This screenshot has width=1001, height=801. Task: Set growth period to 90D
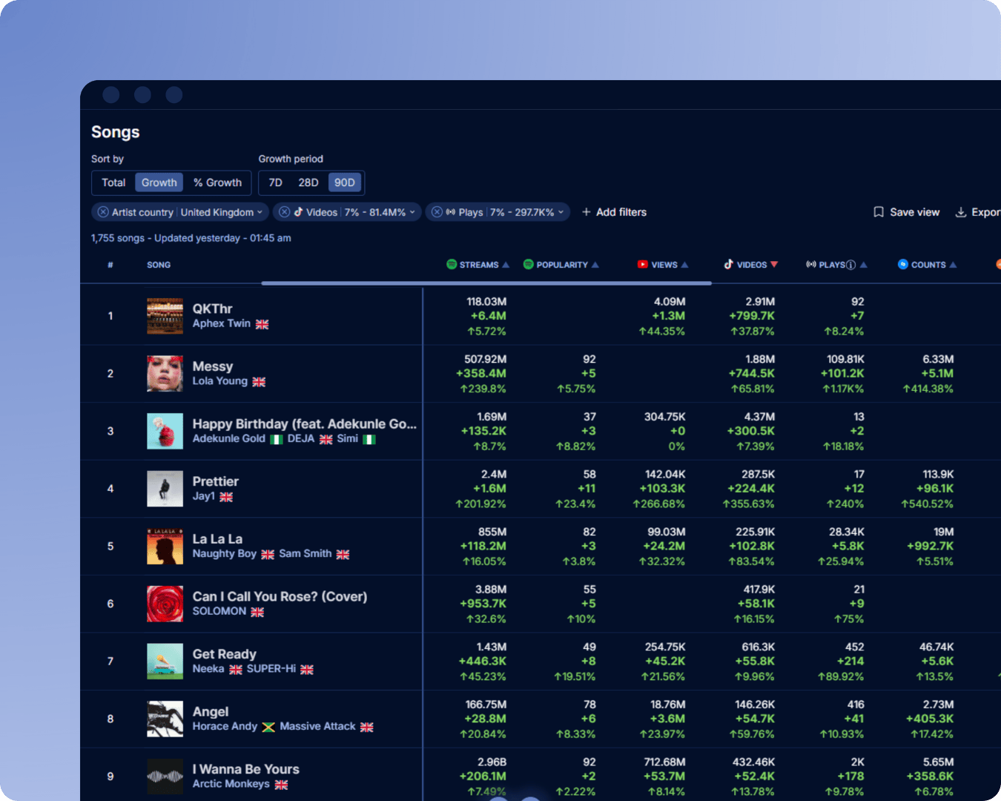pos(344,182)
